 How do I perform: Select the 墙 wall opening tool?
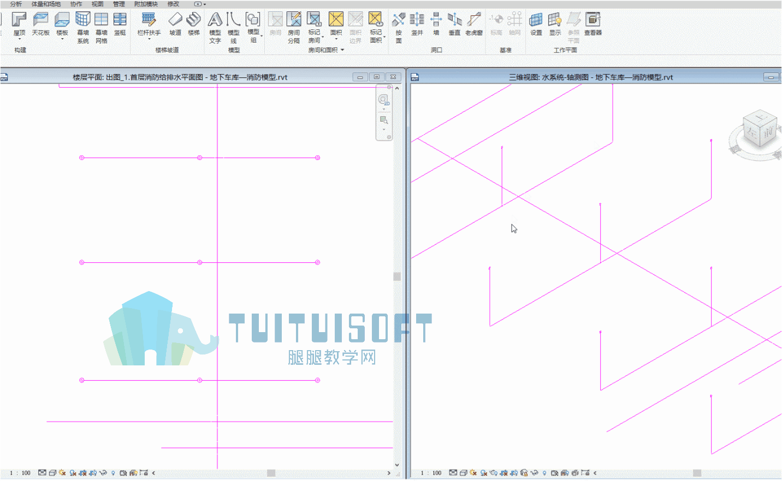436,25
